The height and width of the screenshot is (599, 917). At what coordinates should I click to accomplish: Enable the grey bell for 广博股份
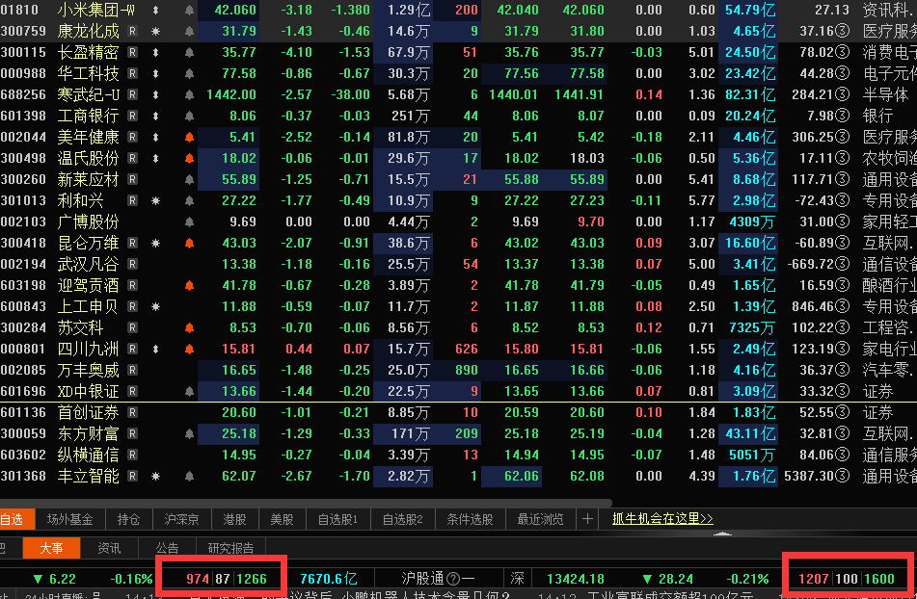tap(190, 221)
